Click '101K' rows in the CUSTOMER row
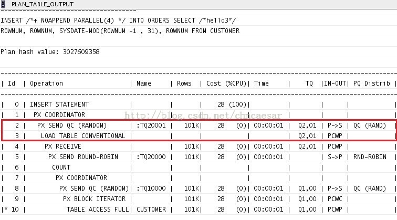The width and height of the screenshot is (397, 220). pos(191,209)
